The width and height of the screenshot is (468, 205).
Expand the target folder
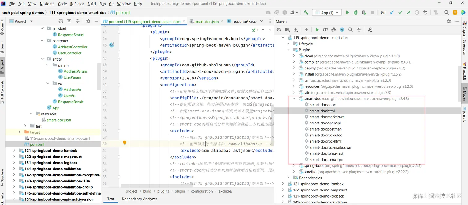click(x=19, y=132)
